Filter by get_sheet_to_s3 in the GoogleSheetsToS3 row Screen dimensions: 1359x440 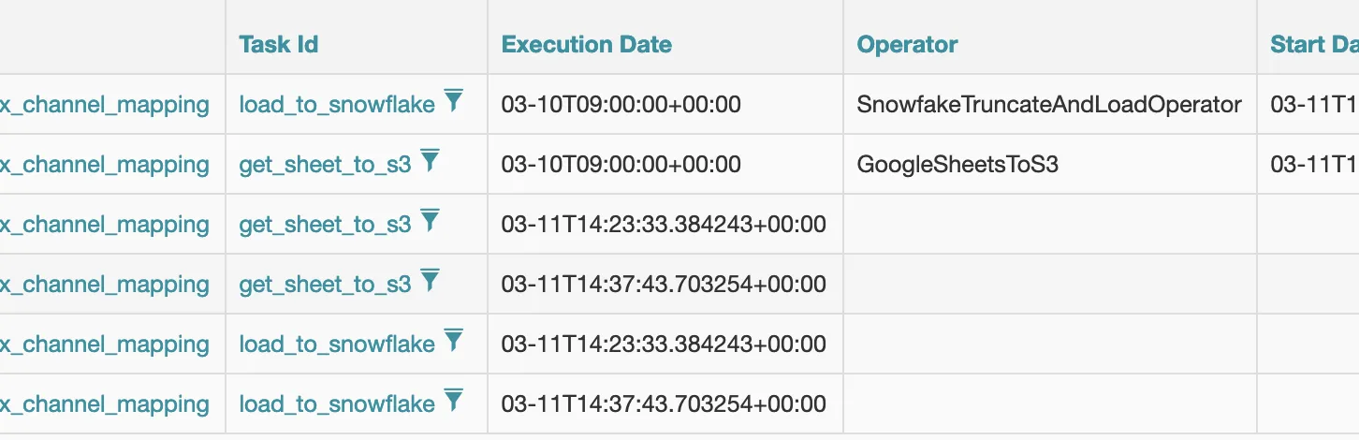pos(430,161)
